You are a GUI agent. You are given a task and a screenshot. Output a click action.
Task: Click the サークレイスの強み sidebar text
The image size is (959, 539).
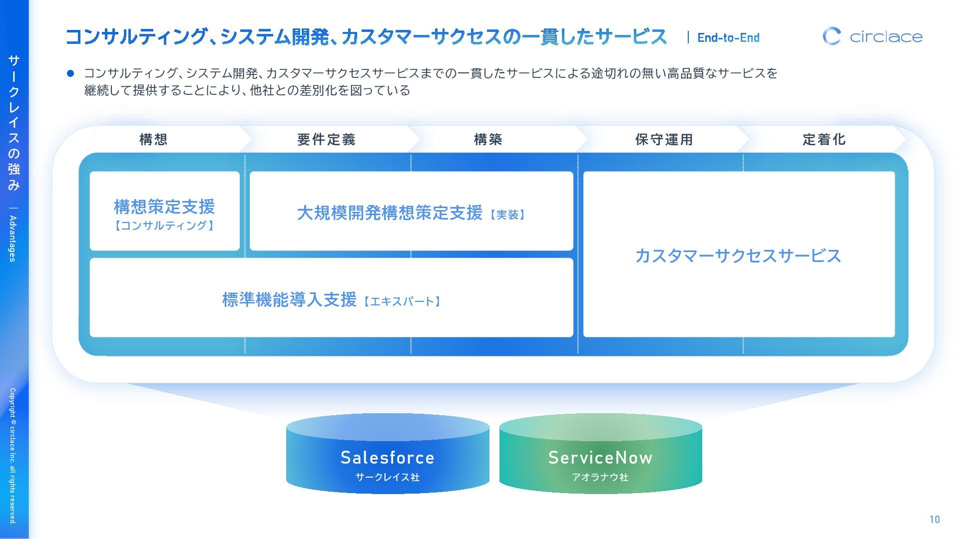[13, 123]
